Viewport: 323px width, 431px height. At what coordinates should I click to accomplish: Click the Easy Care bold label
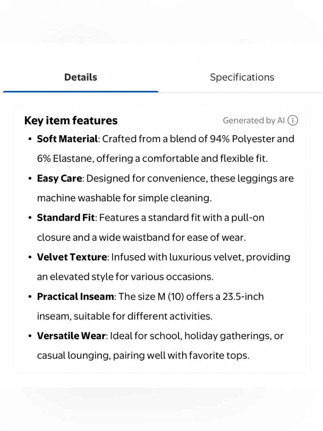[x=59, y=178]
